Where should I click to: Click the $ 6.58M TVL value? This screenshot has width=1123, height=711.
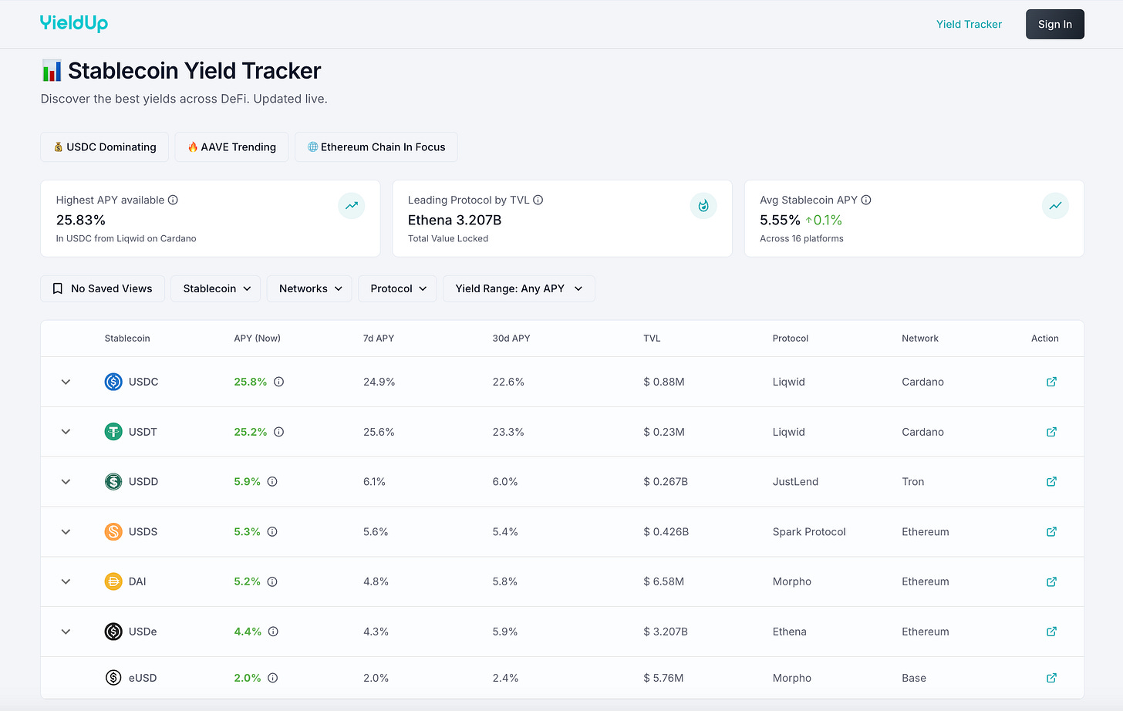(x=664, y=581)
